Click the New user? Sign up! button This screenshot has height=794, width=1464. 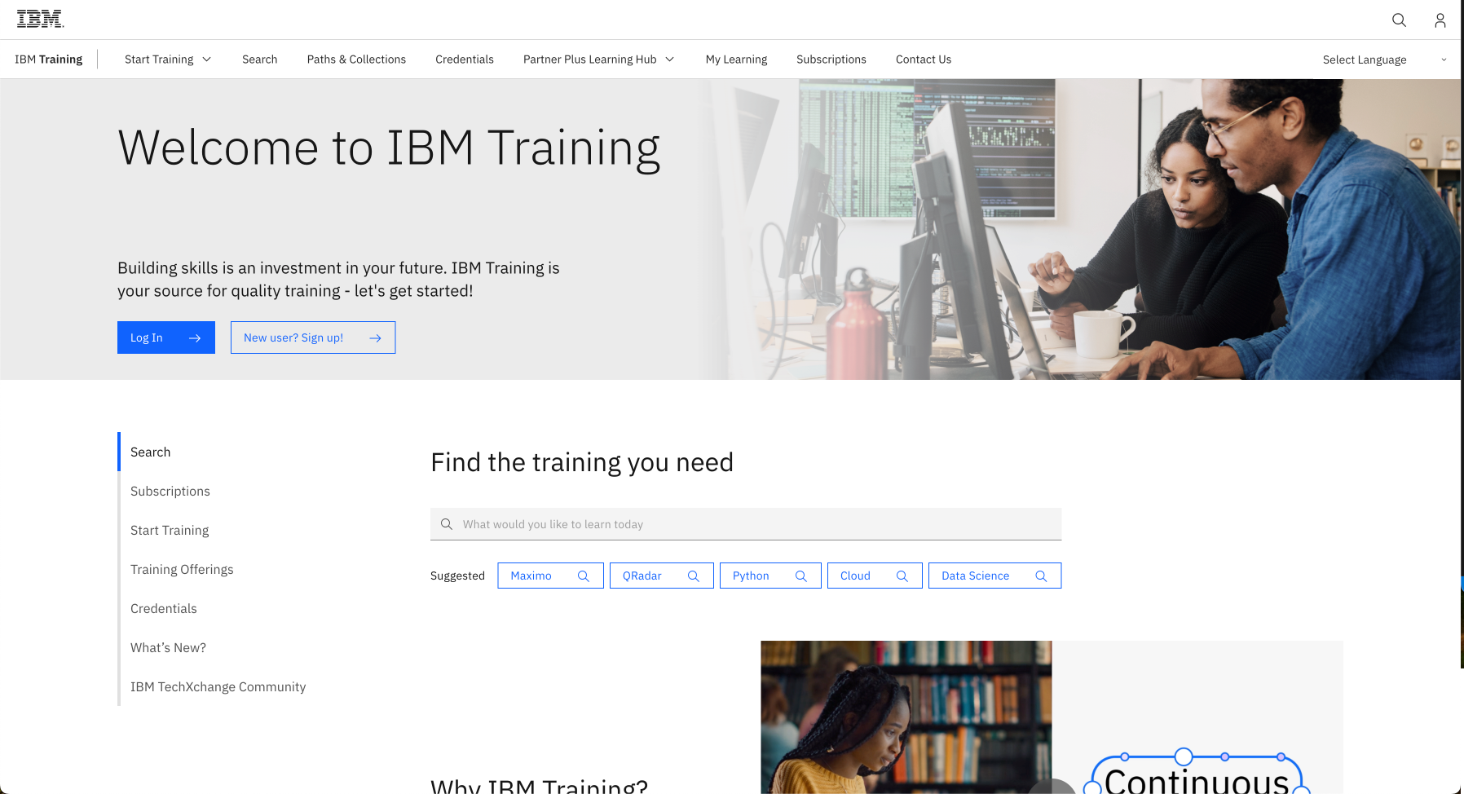[x=313, y=337]
